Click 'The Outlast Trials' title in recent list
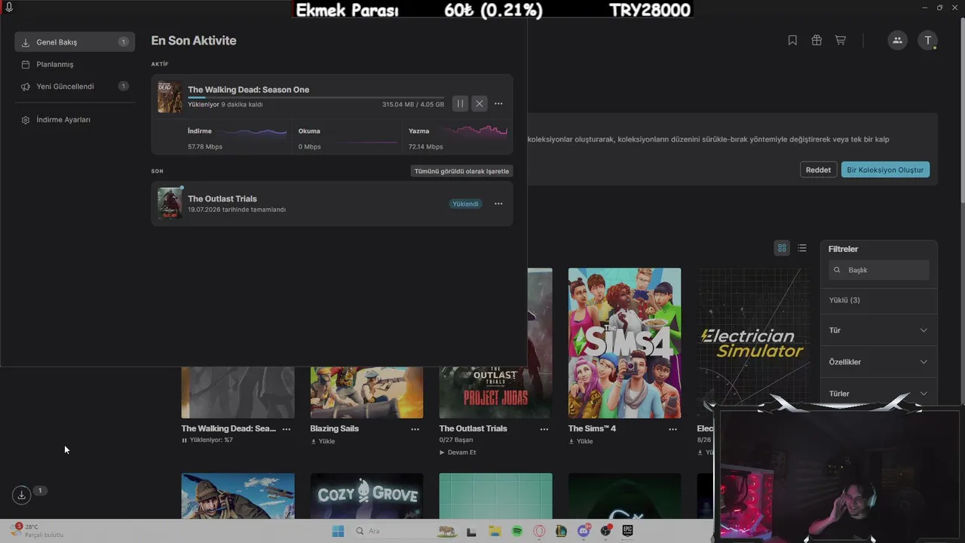The width and height of the screenshot is (965, 543). pos(222,199)
